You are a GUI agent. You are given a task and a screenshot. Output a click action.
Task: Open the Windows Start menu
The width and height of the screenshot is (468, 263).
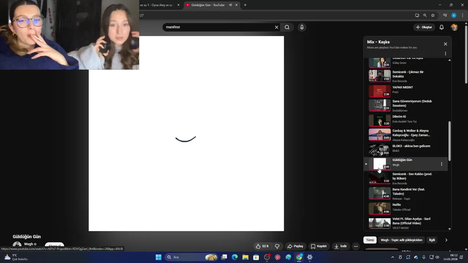tap(158, 257)
